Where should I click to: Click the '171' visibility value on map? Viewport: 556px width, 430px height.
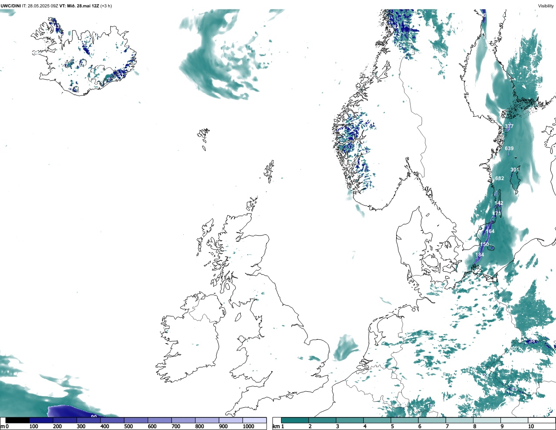[x=496, y=213]
